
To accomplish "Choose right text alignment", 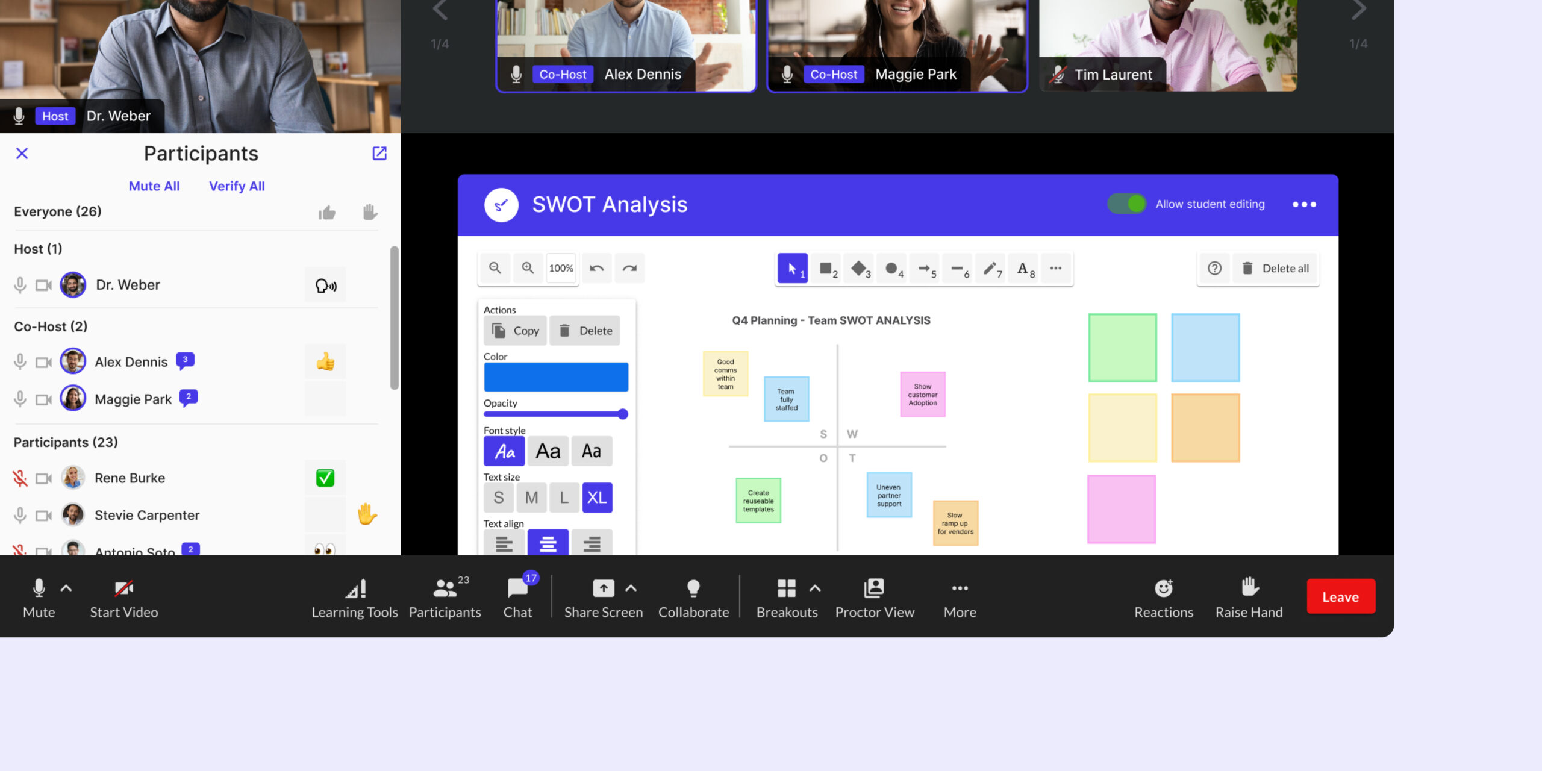I will pos(592,543).
